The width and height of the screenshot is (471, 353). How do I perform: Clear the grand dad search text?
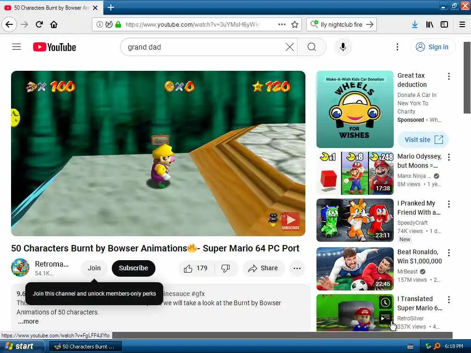[x=290, y=47]
